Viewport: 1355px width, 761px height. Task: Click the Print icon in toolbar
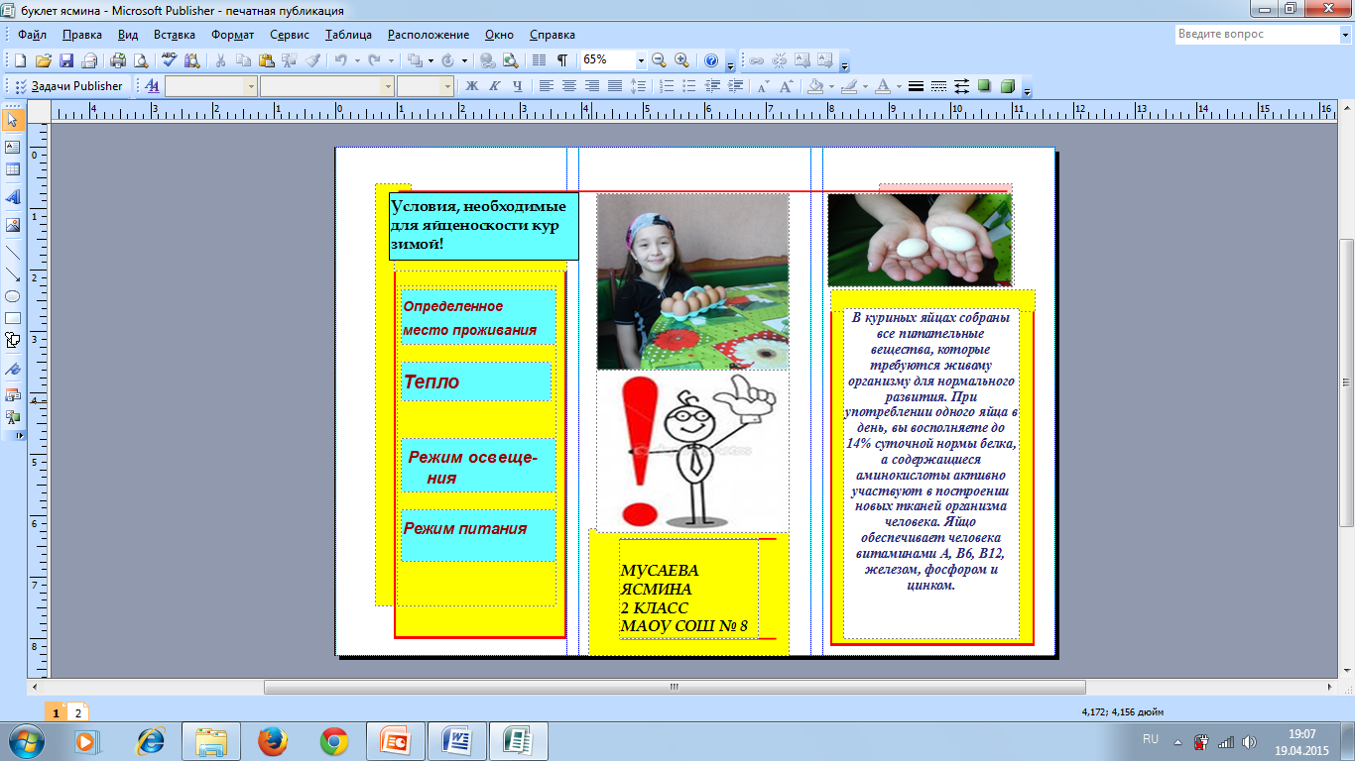coord(118,60)
